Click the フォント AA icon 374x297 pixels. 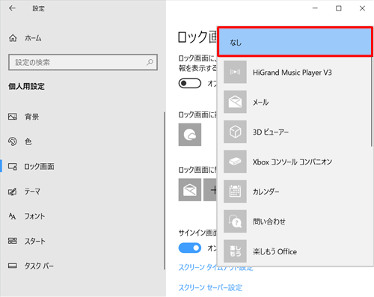tap(12, 216)
